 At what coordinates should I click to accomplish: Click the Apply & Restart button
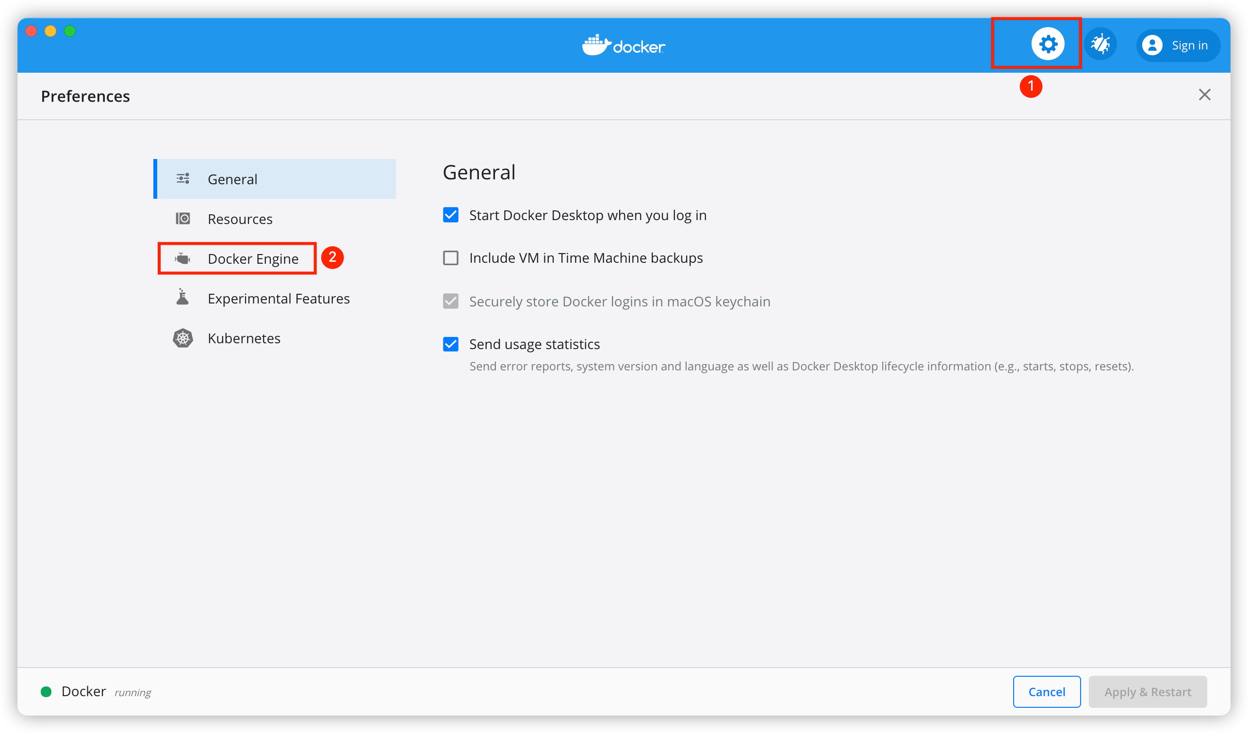(1148, 692)
